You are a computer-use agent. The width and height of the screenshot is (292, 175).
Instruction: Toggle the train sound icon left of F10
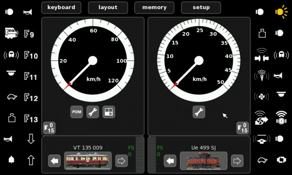click(11, 55)
